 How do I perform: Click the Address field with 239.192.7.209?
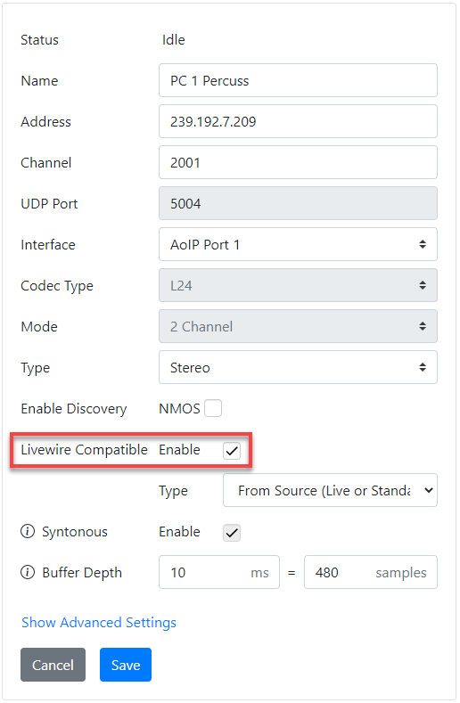(298, 121)
